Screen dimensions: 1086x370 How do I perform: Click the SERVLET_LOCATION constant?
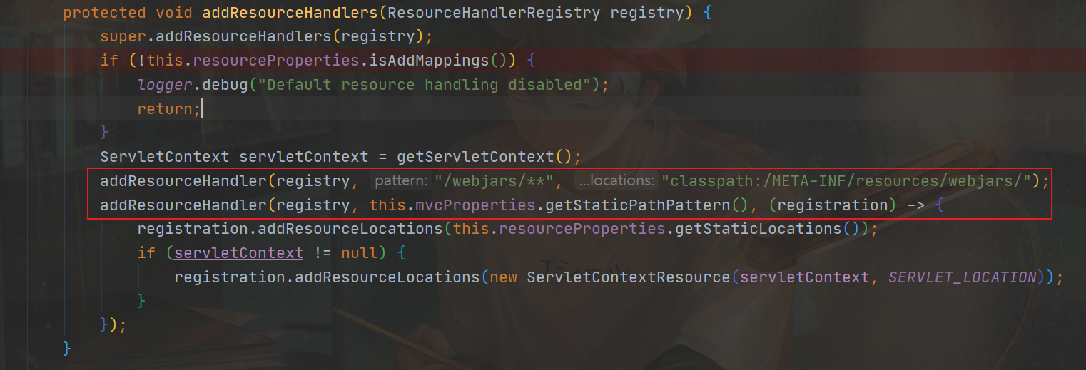[963, 277]
